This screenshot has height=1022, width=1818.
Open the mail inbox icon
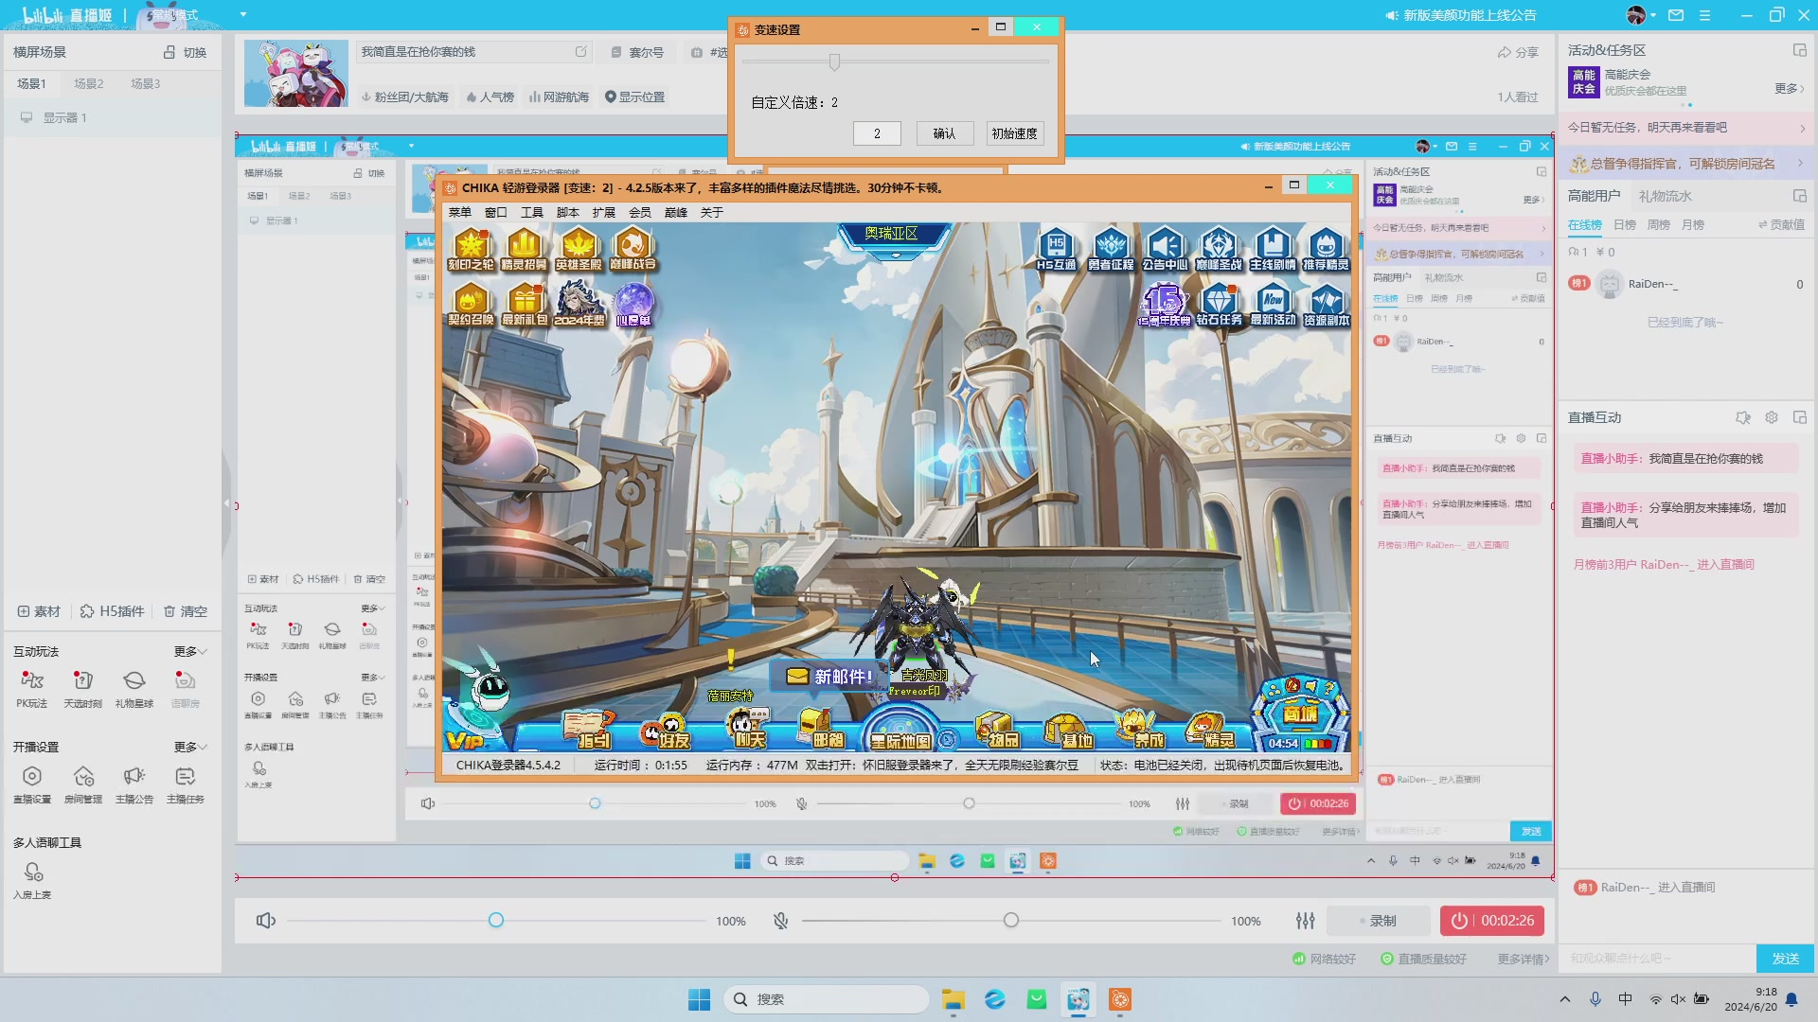1676,15
